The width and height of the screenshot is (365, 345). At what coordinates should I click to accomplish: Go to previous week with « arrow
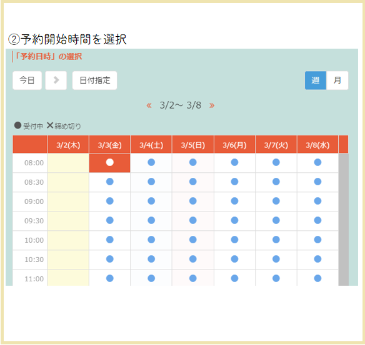[x=149, y=105]
